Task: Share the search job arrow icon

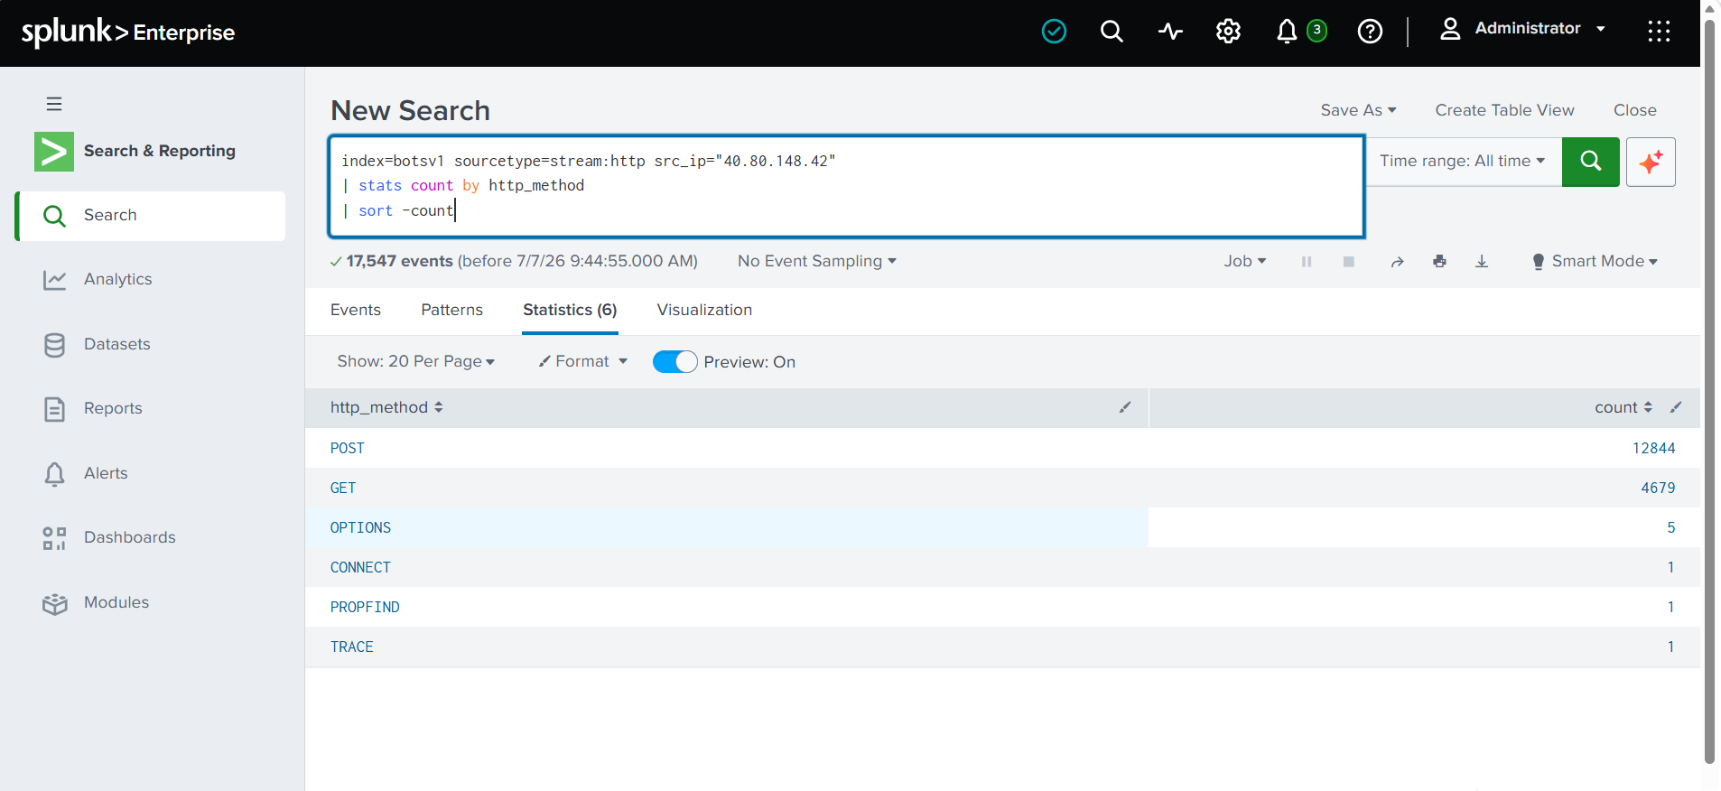Action: pyautogui.click(x=1397, y=262)
